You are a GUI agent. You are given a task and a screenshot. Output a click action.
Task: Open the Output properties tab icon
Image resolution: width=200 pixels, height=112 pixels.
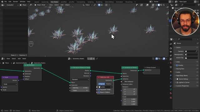click(171, 52)
